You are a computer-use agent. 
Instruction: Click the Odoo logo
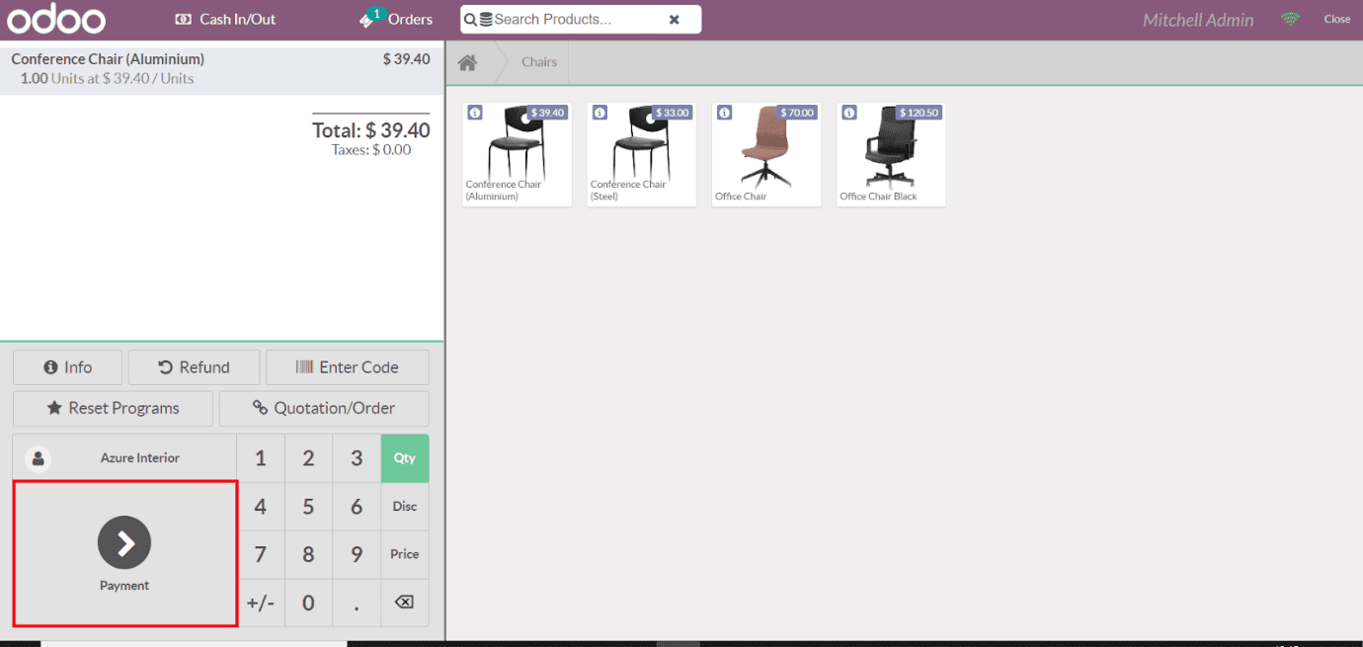click(56, 18)
